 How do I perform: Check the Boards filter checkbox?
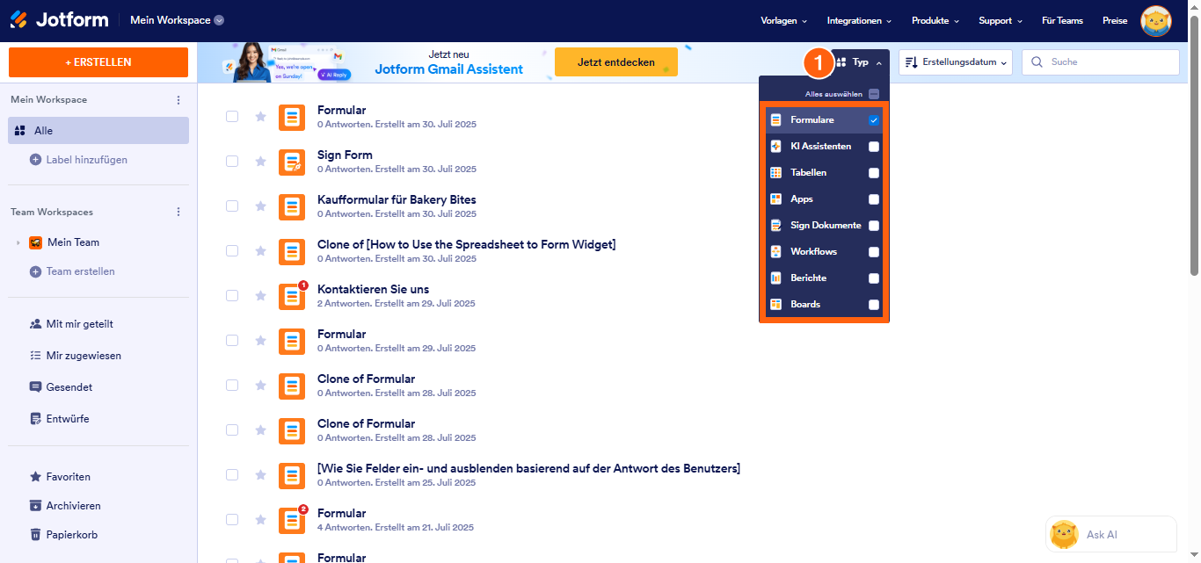pyautogui.click(x=874, y=305)
